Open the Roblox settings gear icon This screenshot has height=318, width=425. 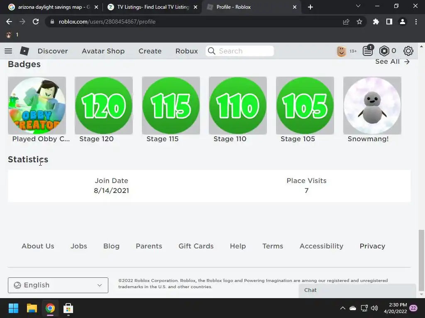pos(408,51)
